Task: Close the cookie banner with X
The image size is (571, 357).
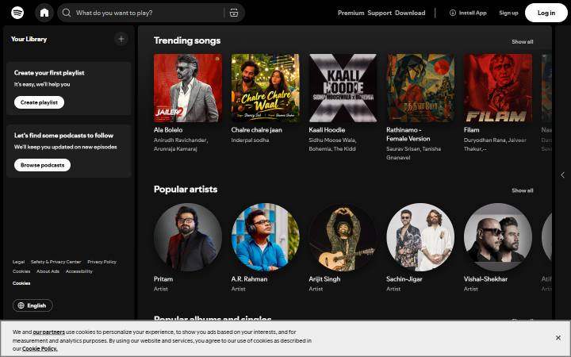Action: (x=558, y=338)
